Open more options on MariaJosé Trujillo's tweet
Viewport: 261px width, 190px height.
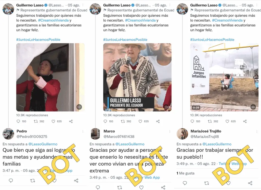(x=257, y=131)
